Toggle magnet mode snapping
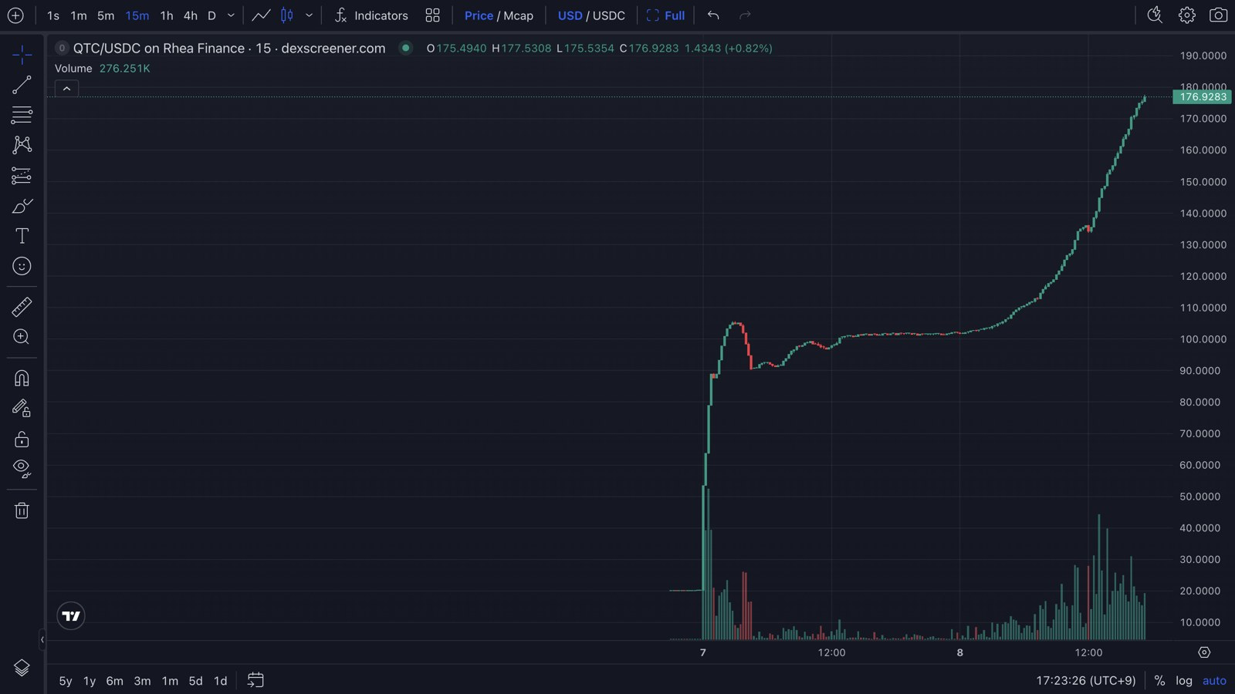Image resolution: width=1235 pixels, height=694 pixels. [22, 378]
